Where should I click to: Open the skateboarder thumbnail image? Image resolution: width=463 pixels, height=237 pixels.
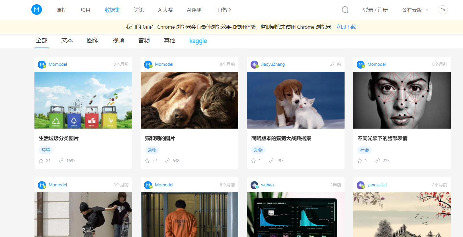point(83,215)
